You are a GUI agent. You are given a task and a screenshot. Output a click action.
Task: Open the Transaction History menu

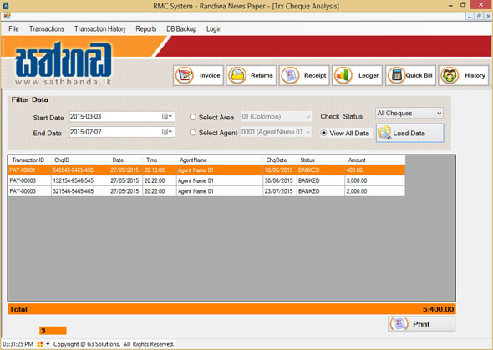tap(100, 29)
